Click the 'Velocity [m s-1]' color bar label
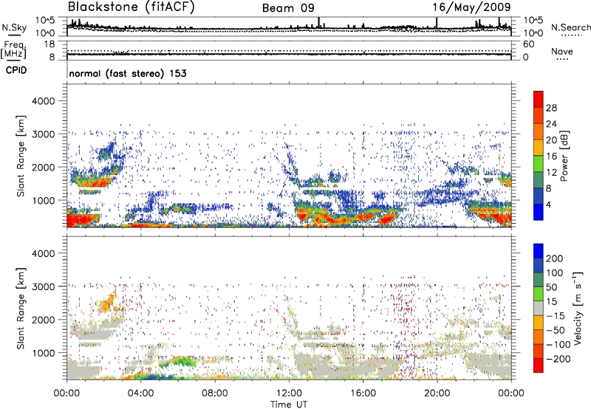Screen dimensions: 591x409 (x=578, y=308)
